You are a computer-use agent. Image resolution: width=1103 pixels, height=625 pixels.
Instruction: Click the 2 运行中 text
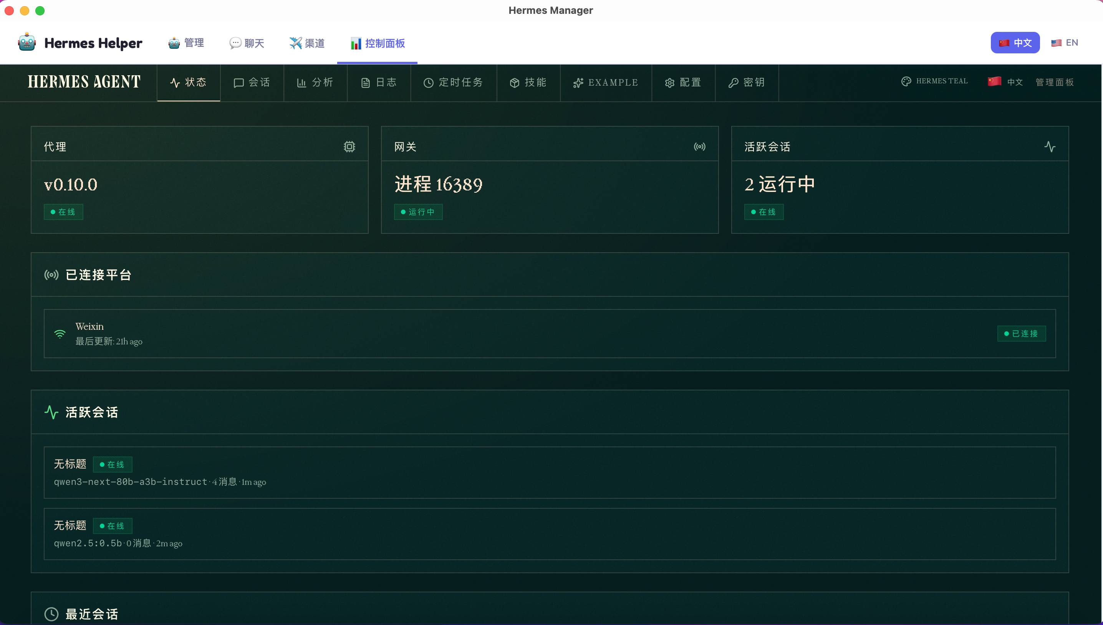click(780, 185)
